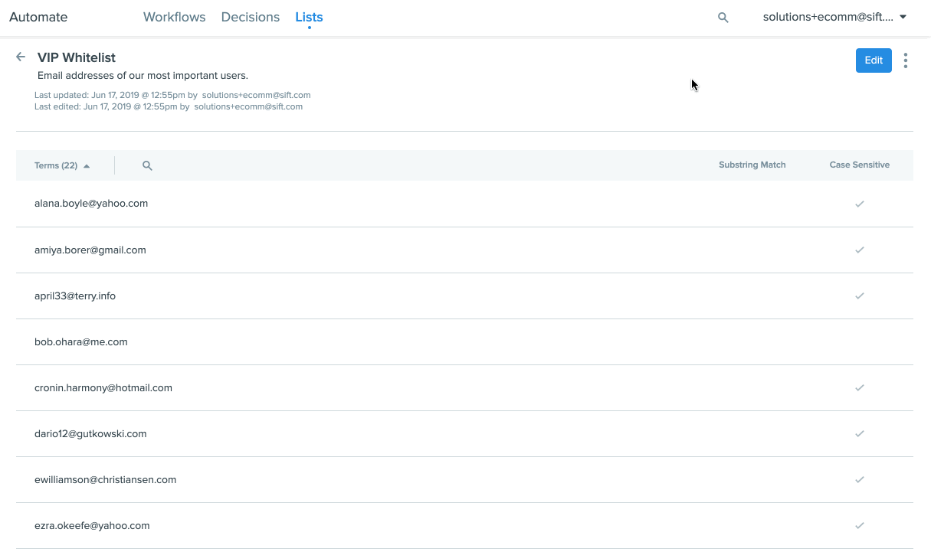Select the ezra.okeefe@yahoo.com term
The width and height of the screenshot is (931, 552).
point(92,525)
